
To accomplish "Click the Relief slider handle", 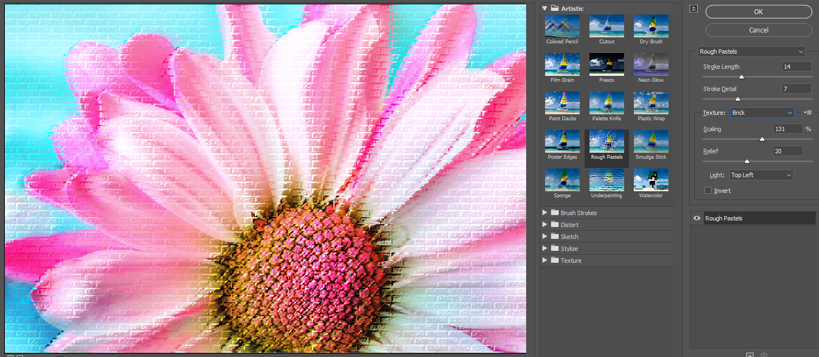I will 747,161.
